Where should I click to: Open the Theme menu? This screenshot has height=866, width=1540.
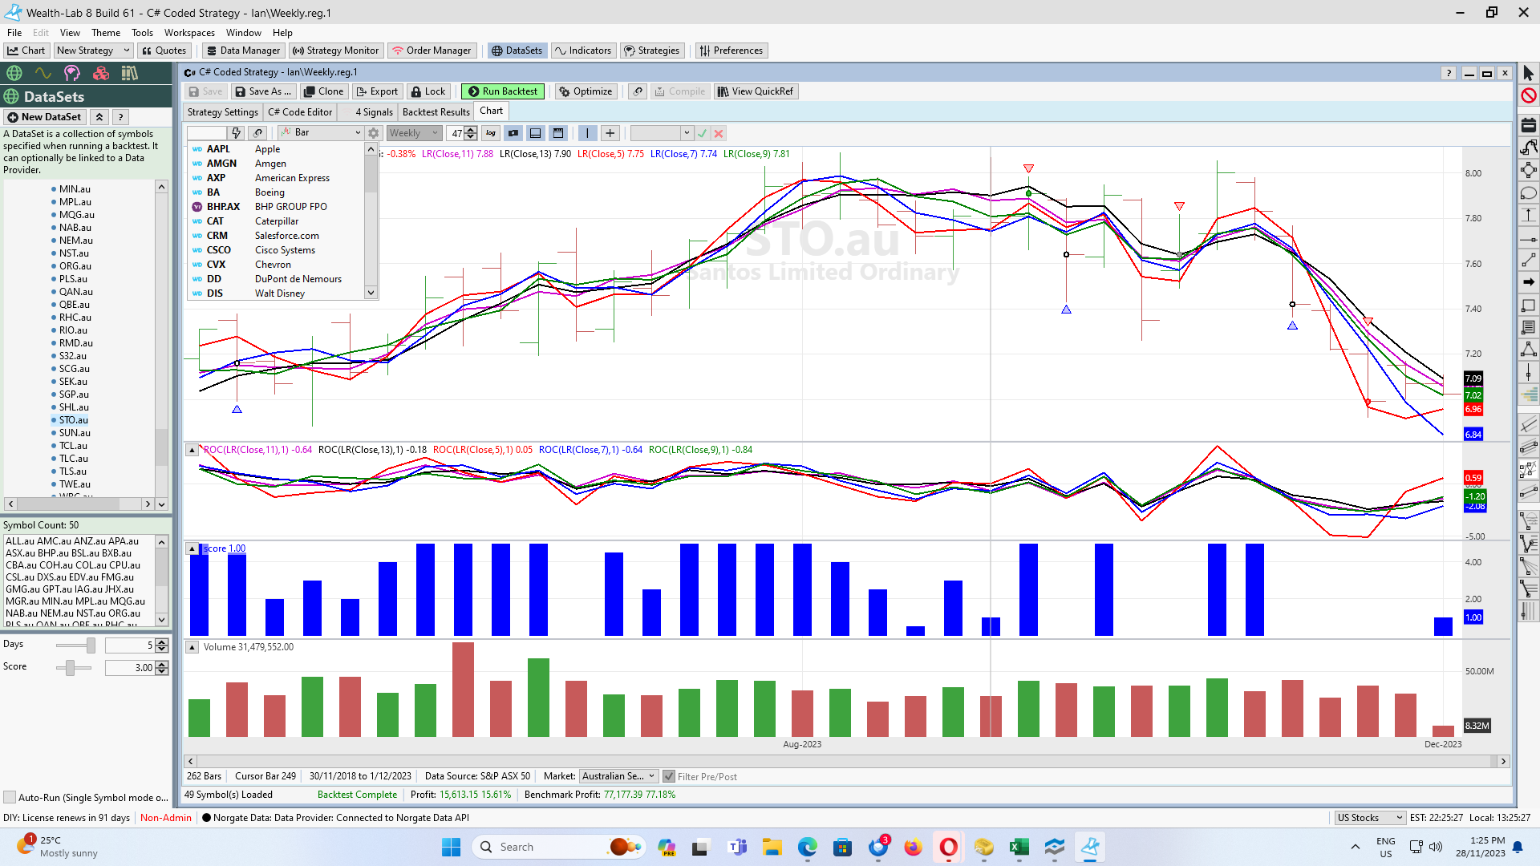(106, 33)
